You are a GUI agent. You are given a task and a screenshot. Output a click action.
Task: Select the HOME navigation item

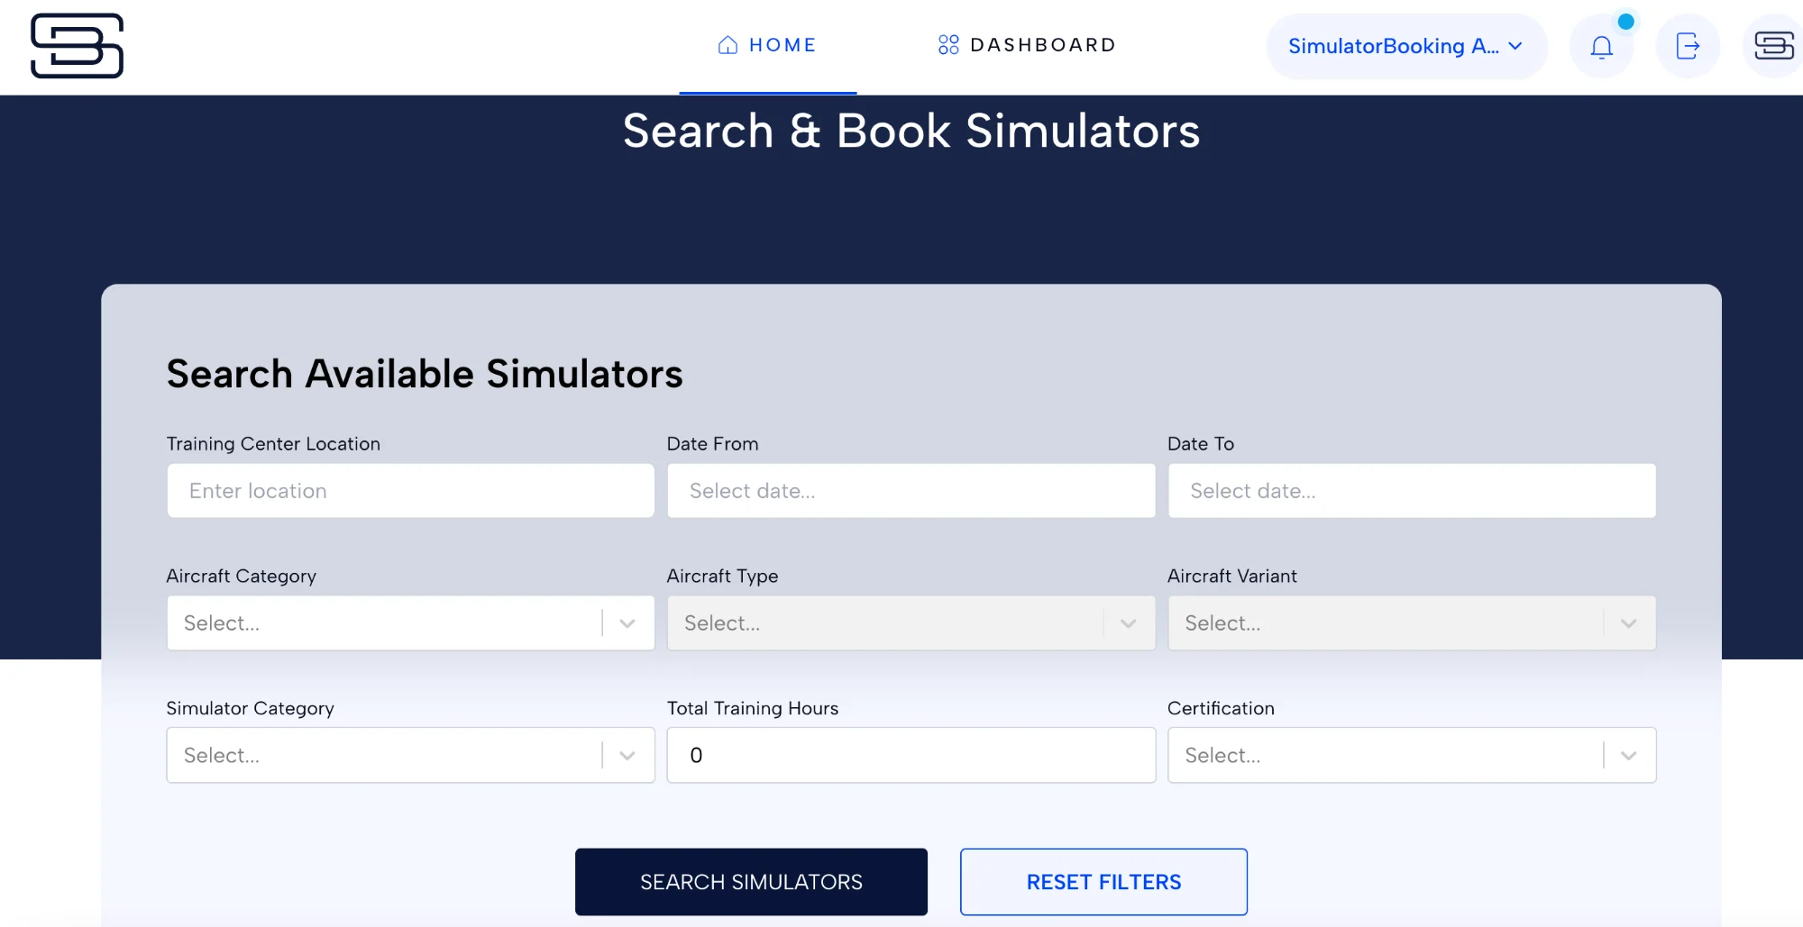pos(768,44)
